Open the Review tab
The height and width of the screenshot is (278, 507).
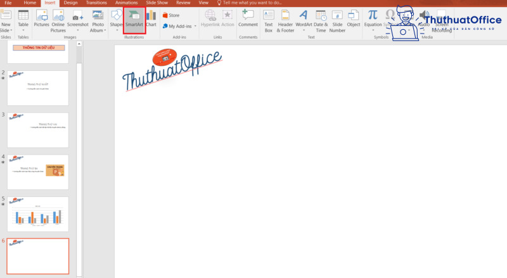[x=183, y=3]
